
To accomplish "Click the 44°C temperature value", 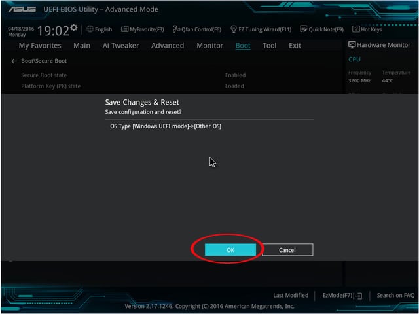I will (x=388, y=80).
